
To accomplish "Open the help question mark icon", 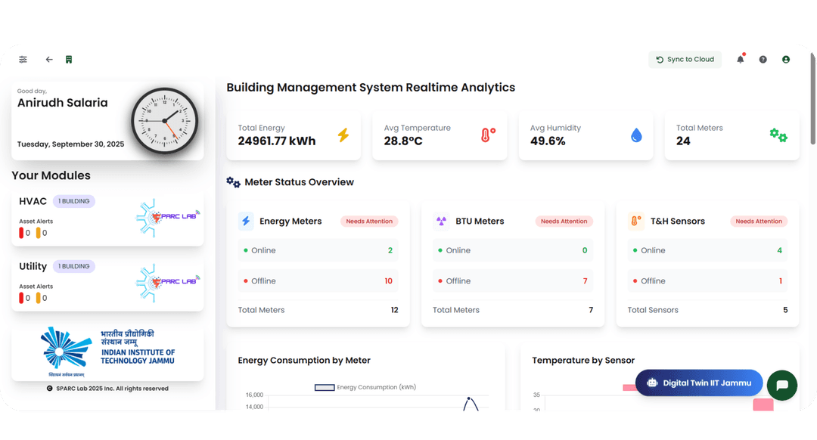I will pos(763,60).
